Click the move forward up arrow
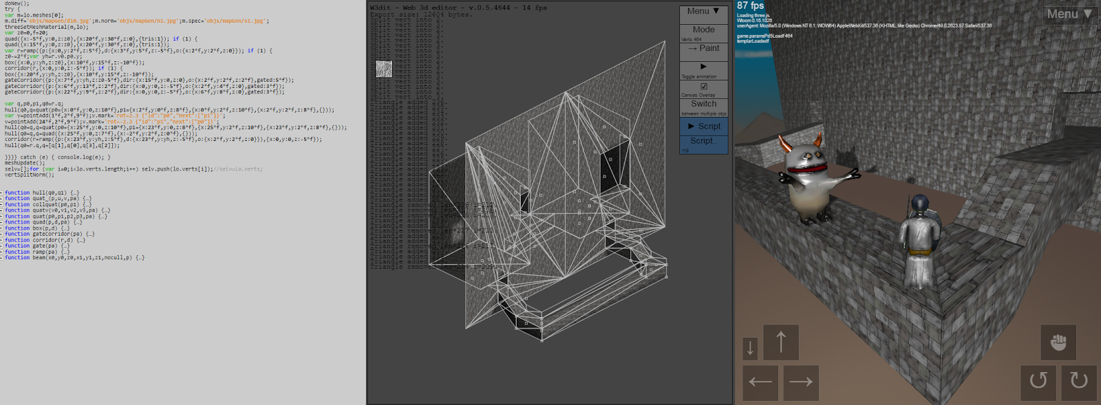 (781, 342)
